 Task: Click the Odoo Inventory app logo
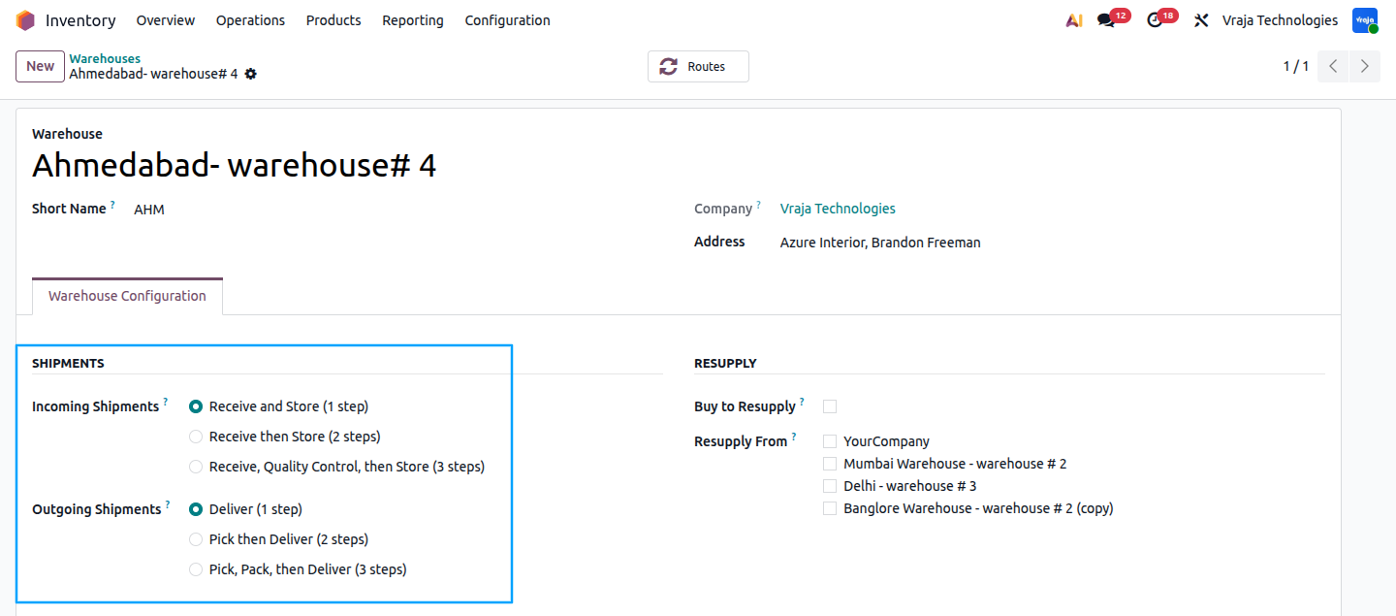click(x=25, y=20)
